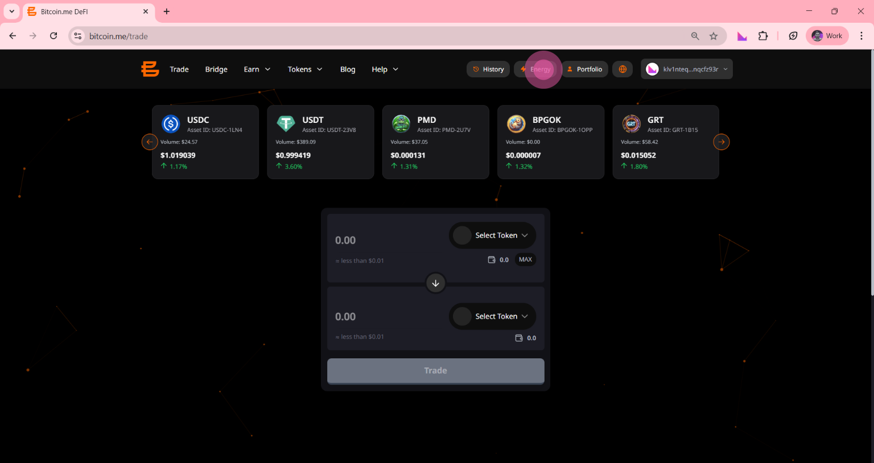Click the swap direction arrow button
Image resolution: width=874 pixels, height=463 pixels.
[435, 283]
